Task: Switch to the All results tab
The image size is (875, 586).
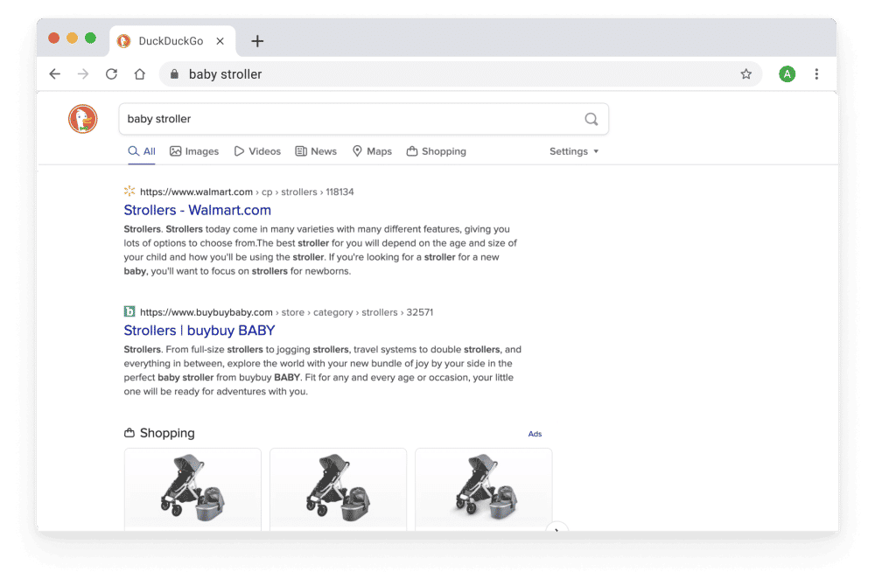Action: pyautogui.click(x=142, y=151)
